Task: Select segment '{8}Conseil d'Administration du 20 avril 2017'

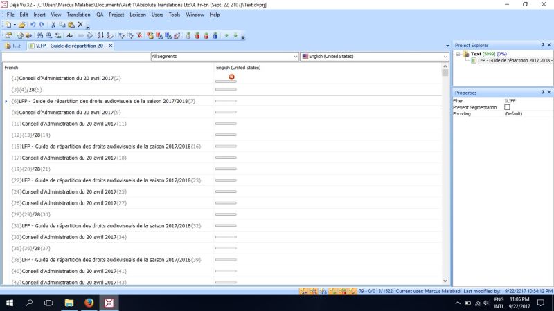Action: pos(66,113)
